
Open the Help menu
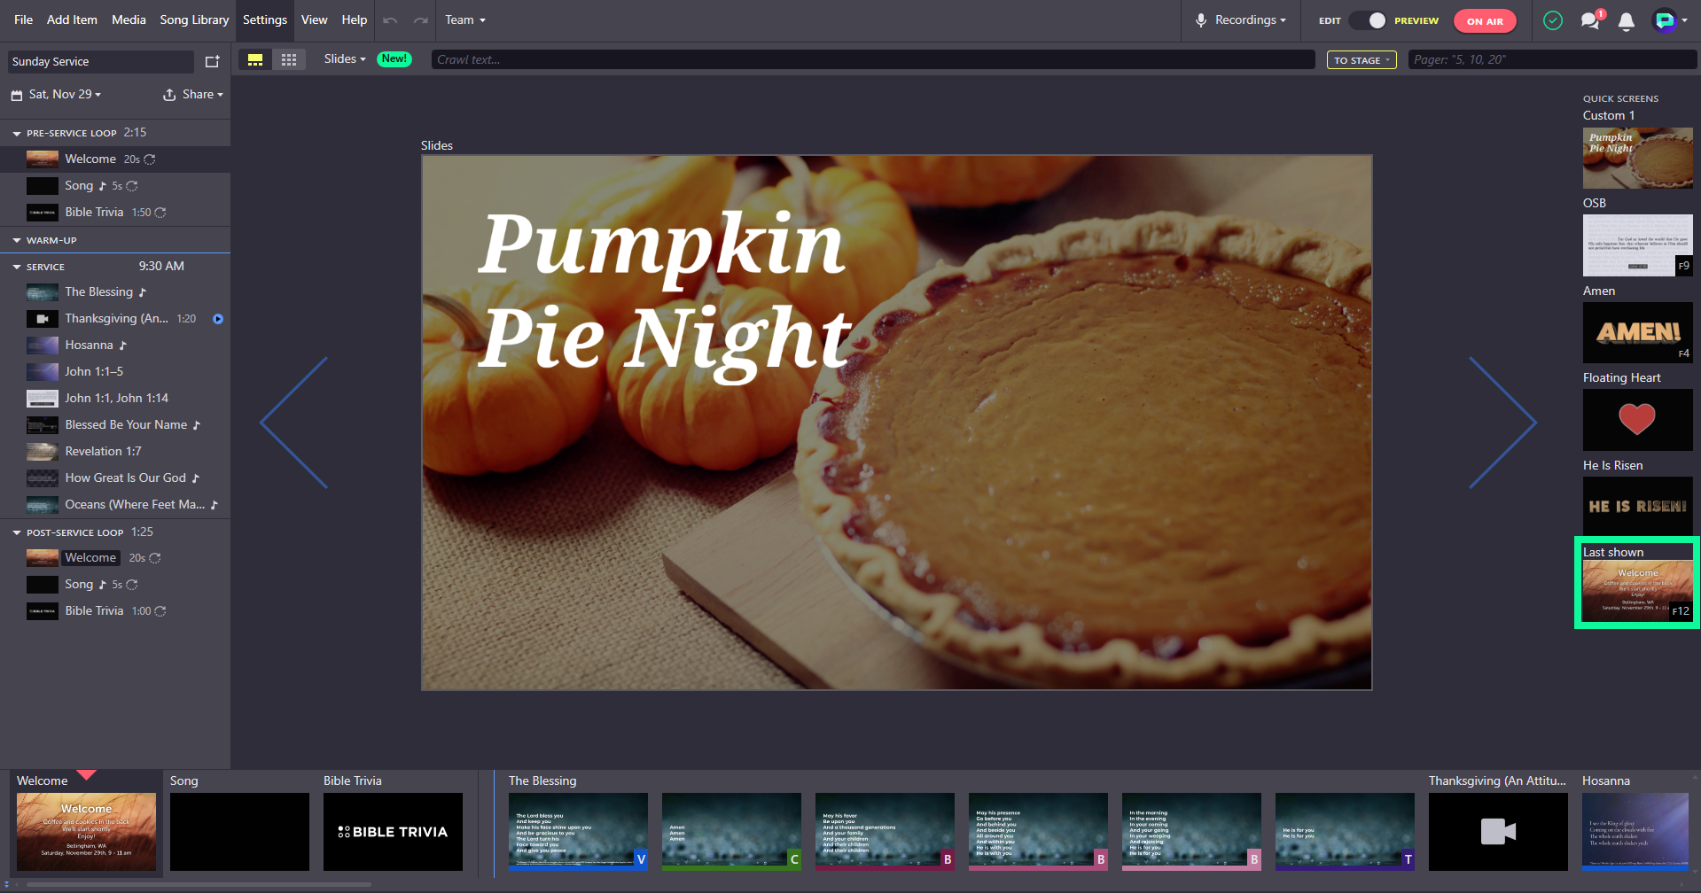(355, 19)
